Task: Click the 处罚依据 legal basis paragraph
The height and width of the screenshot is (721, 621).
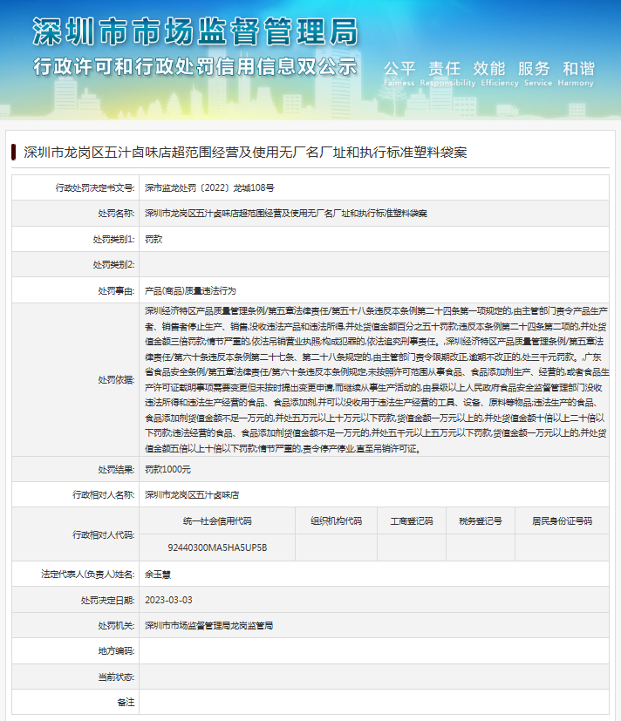Action: click(x=377, y=380)
